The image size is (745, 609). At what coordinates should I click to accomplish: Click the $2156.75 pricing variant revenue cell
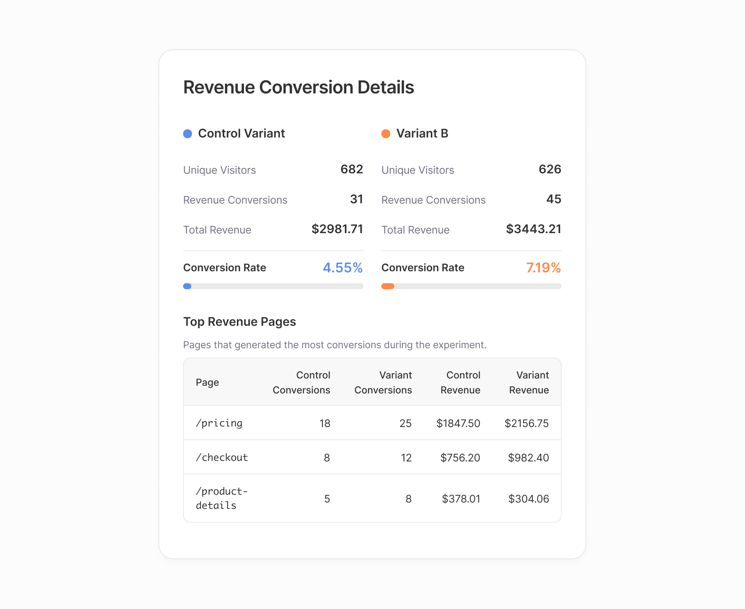point(526,423)
